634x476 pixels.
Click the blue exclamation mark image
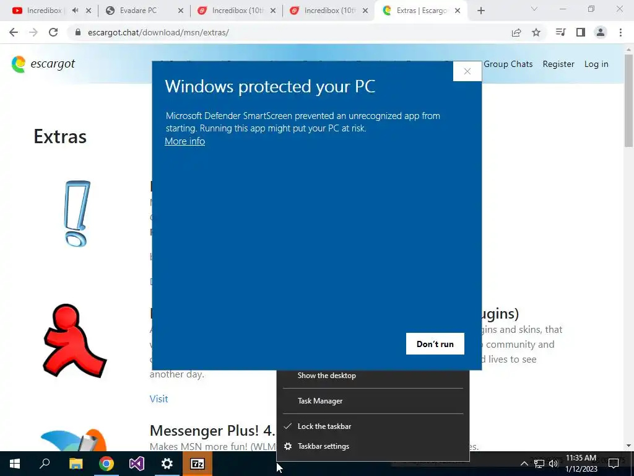point(77,214)
